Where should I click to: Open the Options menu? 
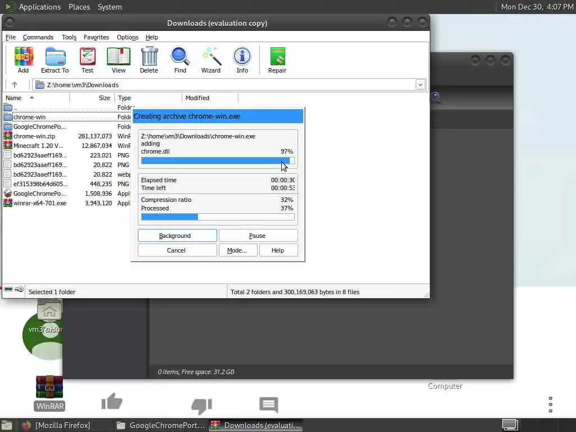[x=128, y=37]
